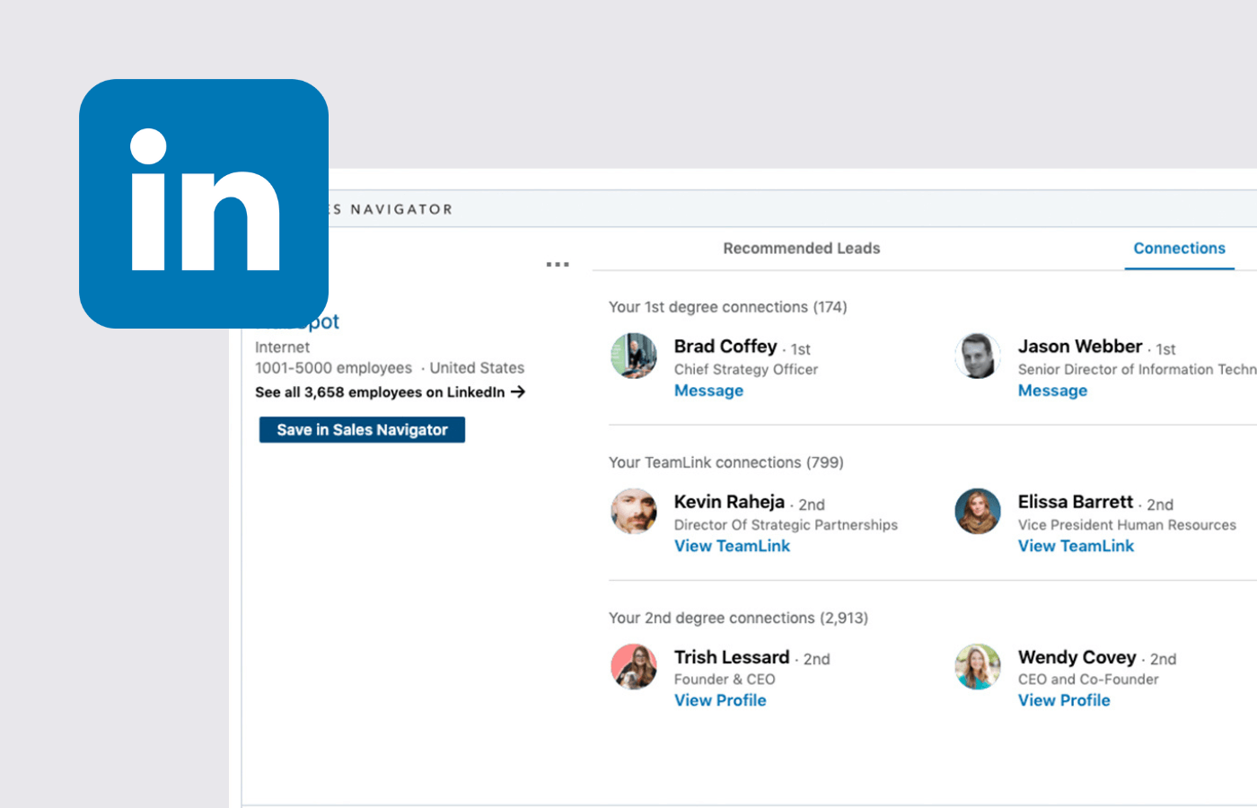Image resolution: width=1257 pixels, height=808 pixels.
Task: Click Your TeamLink connections (799) heading
Action: point(726,462)
